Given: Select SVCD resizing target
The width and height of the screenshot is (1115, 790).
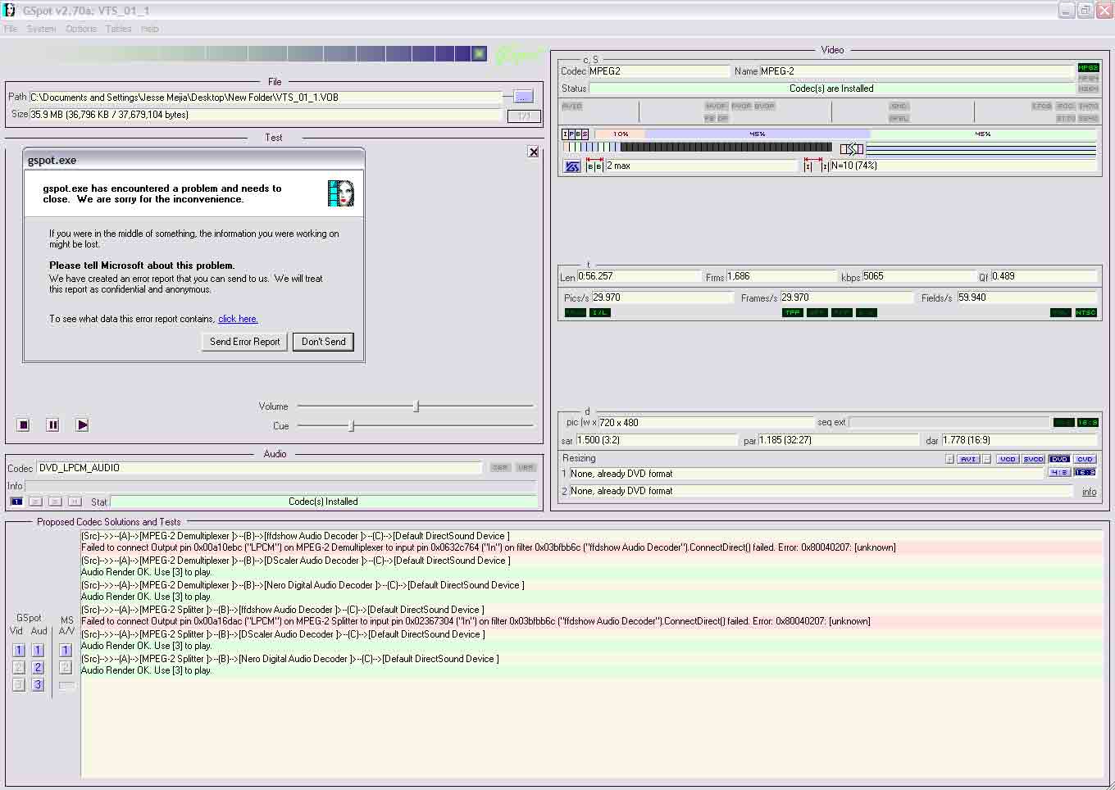Looking at the screenshot, I should (x=1033, y=459).
